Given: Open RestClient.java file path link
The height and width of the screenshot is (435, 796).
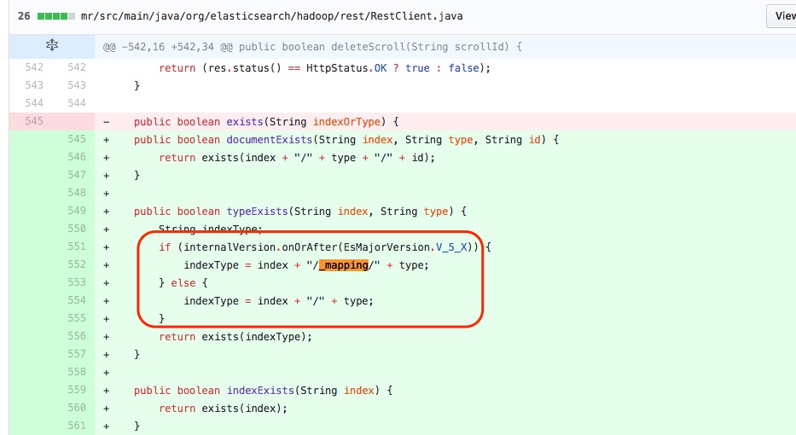Looking at the screenshot, I should tap(271, 16).
